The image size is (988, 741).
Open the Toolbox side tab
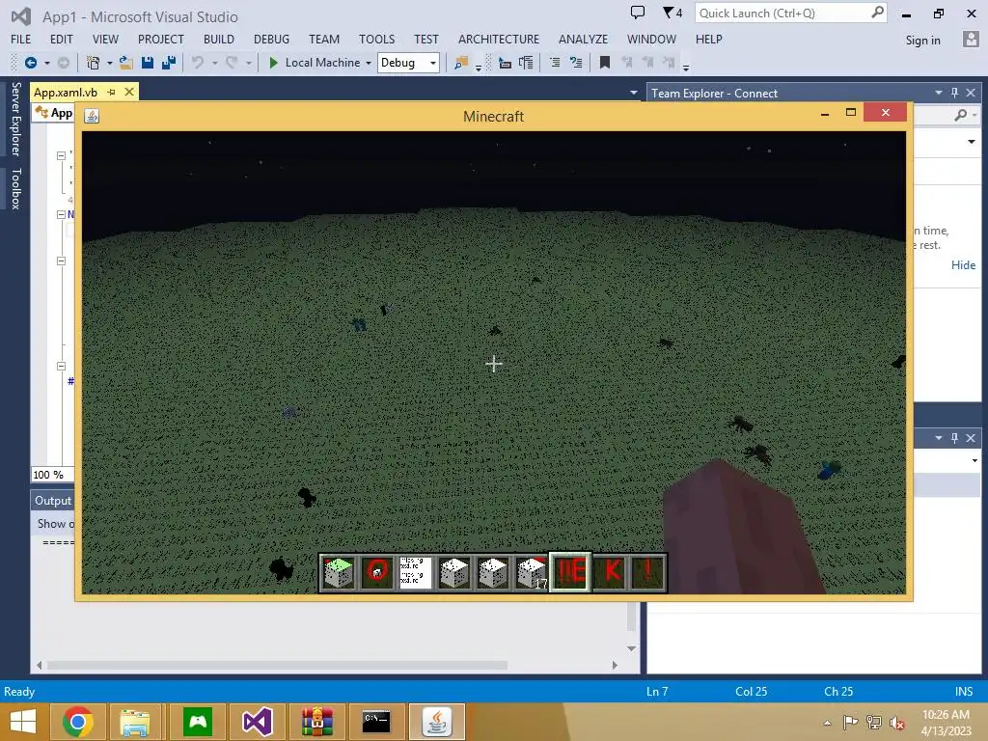point(15,188)
